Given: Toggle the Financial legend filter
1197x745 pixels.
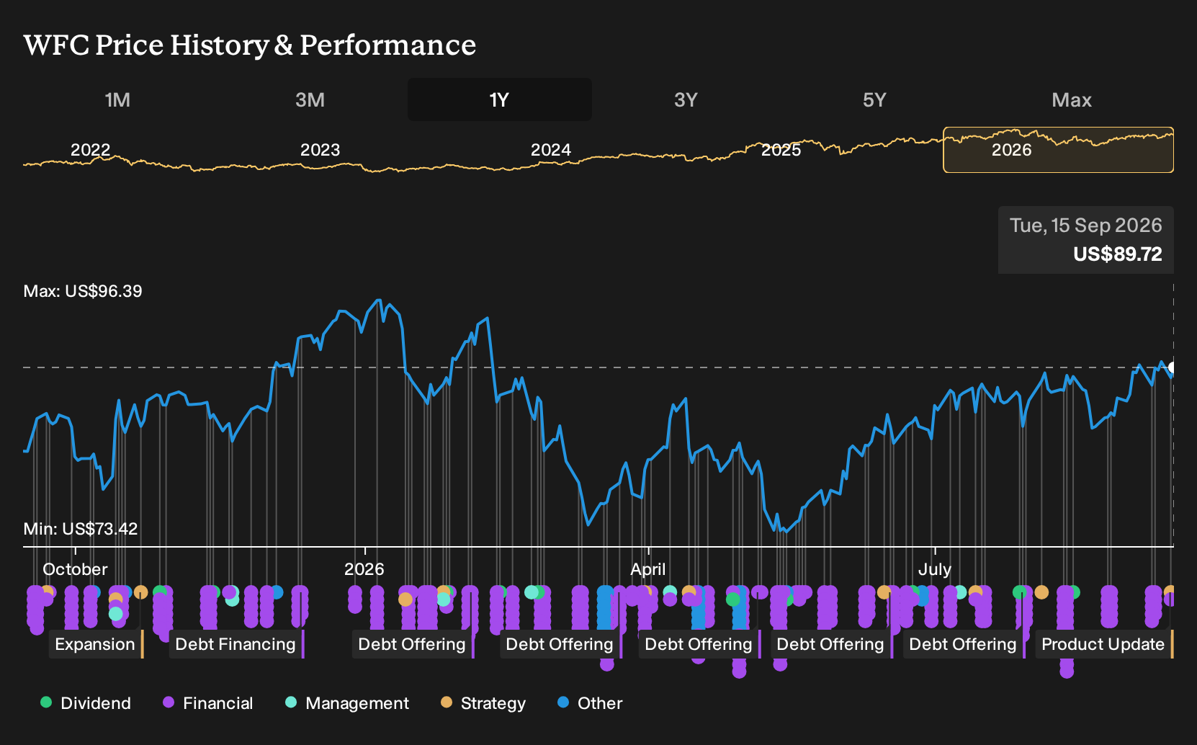Looking at the screenshot, I should (x=208, y=703).
